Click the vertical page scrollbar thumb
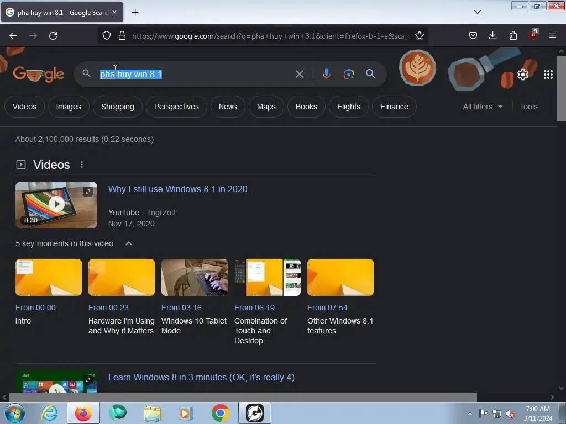Image resolution: width=566 pixels, height=424 pixels. point(562,88)
